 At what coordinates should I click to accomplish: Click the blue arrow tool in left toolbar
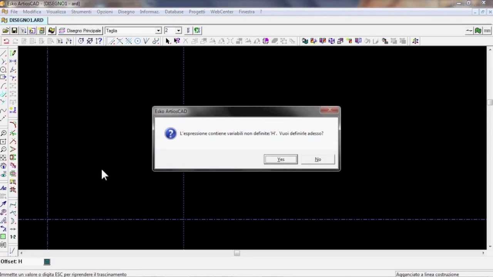coord(3,205)
